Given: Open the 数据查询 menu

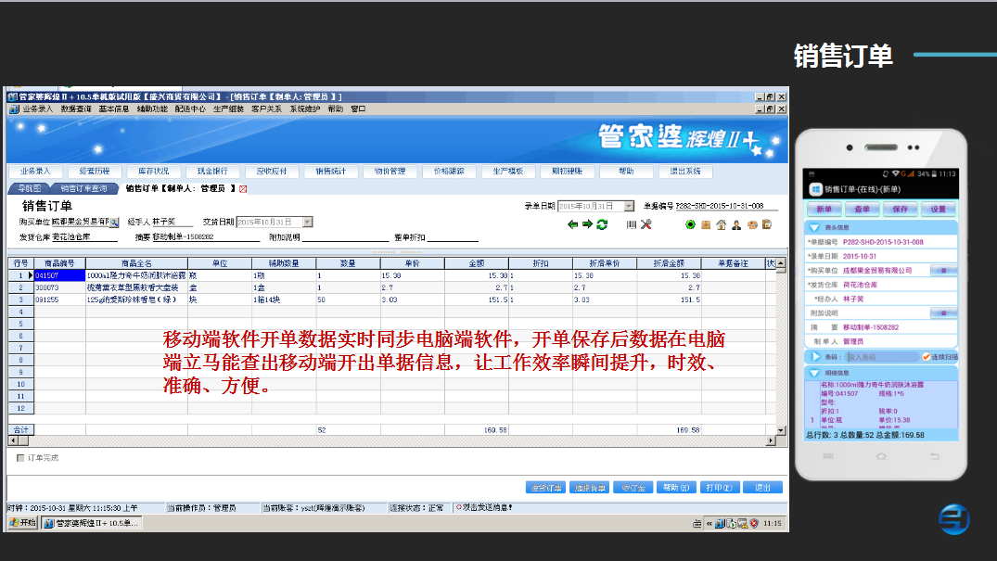Looking at the screenshot, I should click(76, 109).
